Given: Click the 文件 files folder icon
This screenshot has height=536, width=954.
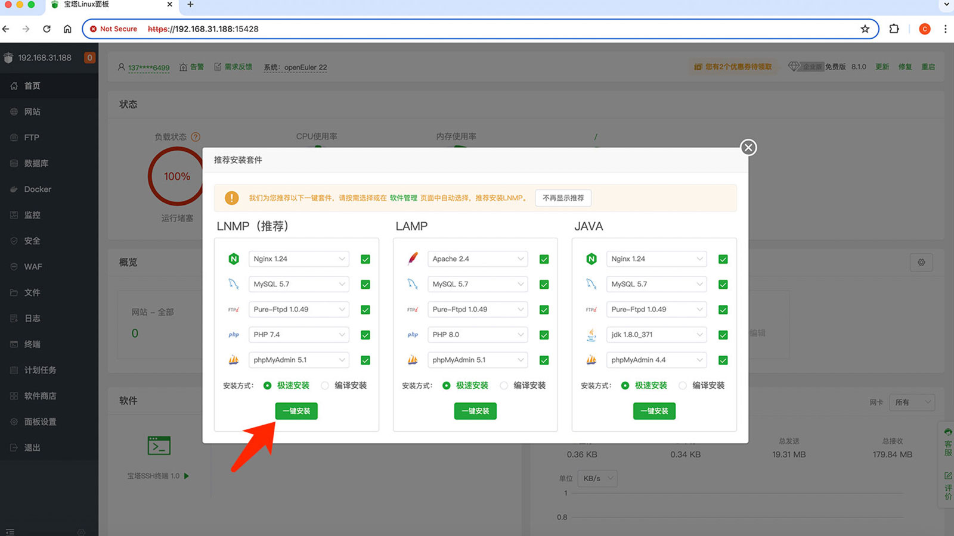Looking at the screenshot, I should click(x=14, y=292).
